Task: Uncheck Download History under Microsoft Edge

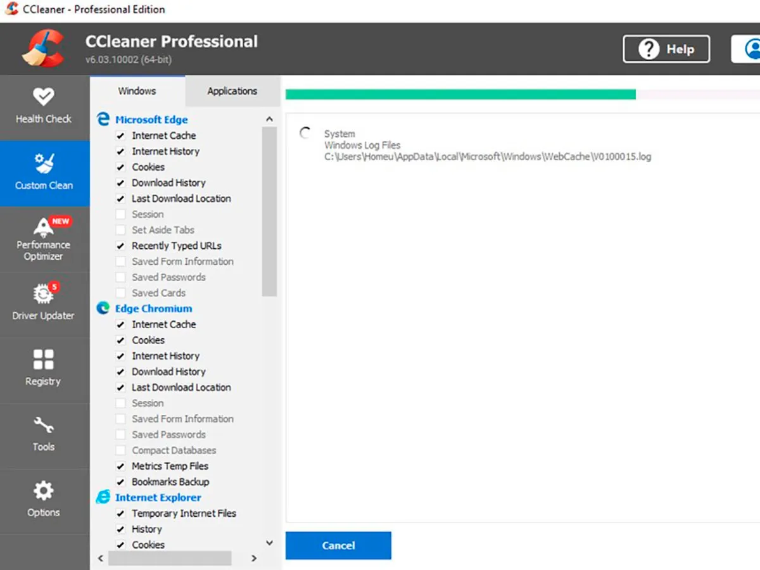Action: pos(120,183)
